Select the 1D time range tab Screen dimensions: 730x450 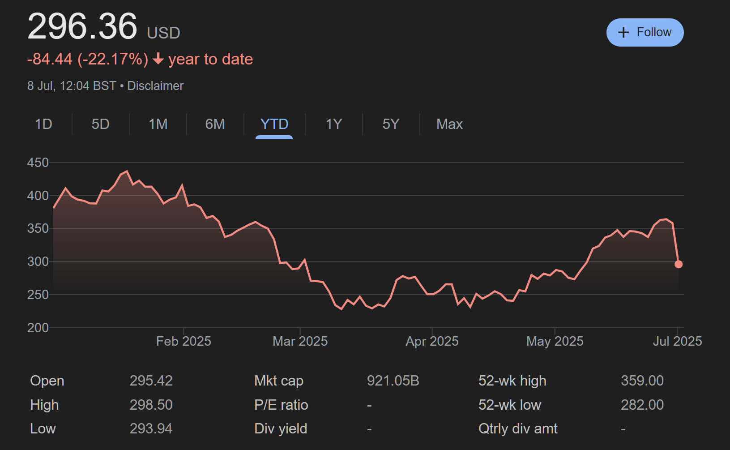(43, 124)
